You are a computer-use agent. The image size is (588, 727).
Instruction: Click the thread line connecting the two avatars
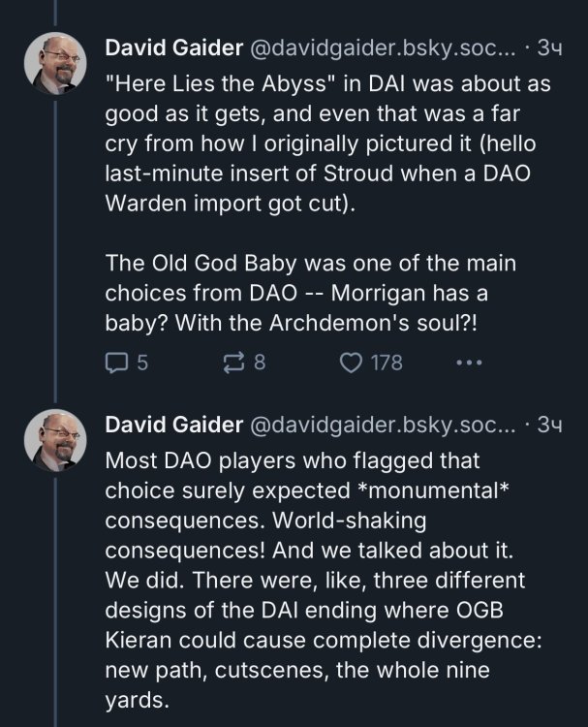55,252
